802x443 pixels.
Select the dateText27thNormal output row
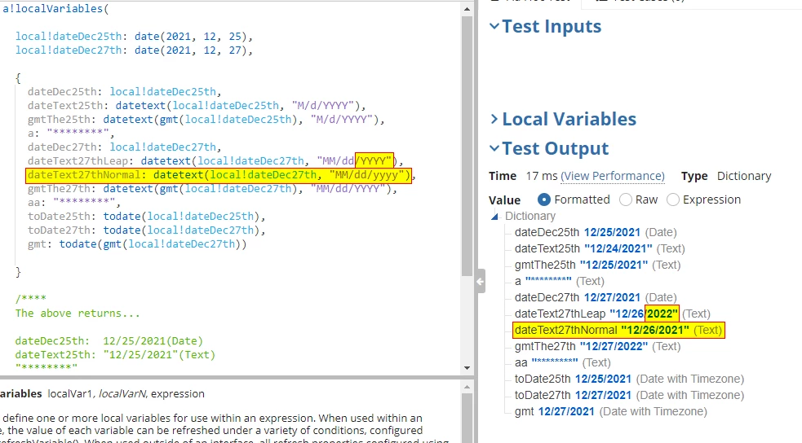coord(618,330)
